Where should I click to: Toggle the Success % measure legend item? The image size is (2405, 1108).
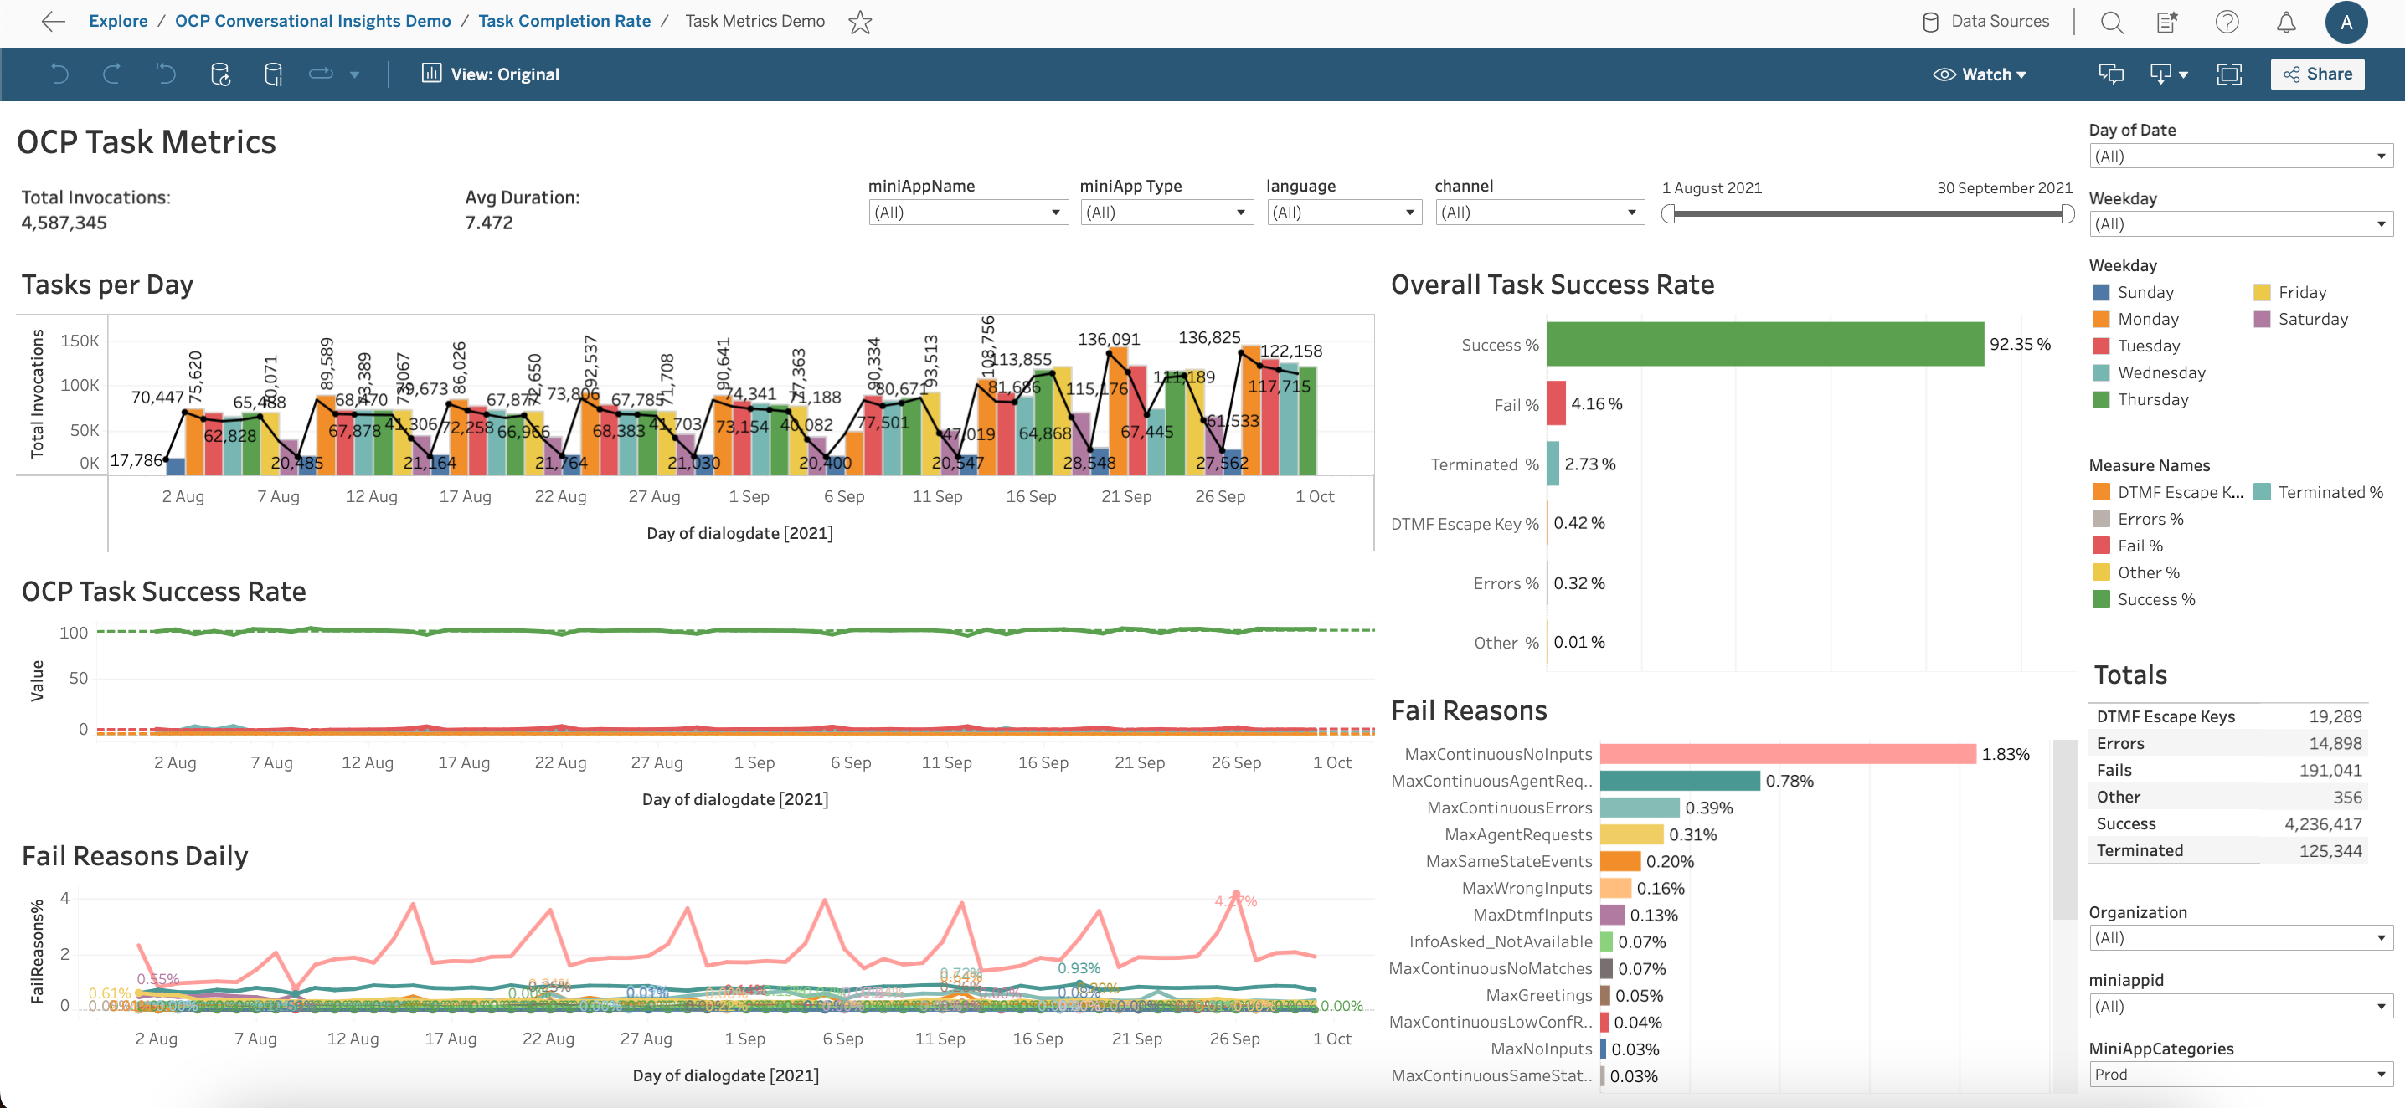click(x=2155, y=598)
